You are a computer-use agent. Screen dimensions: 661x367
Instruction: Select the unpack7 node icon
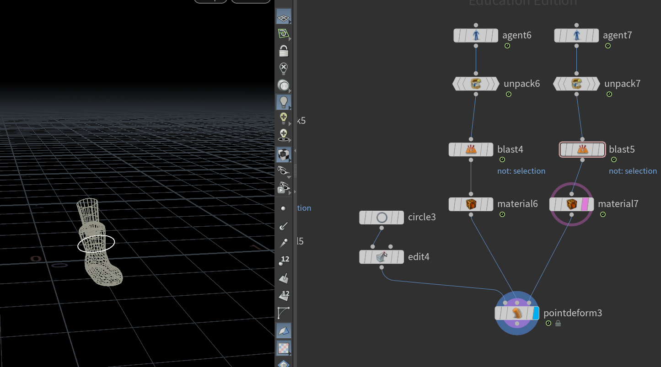point(576,84)
